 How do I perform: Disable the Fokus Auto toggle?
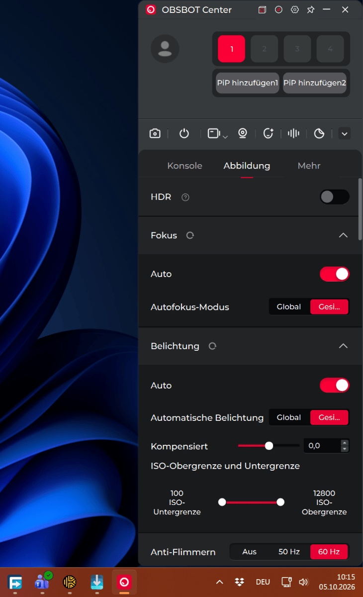[335, 274]
